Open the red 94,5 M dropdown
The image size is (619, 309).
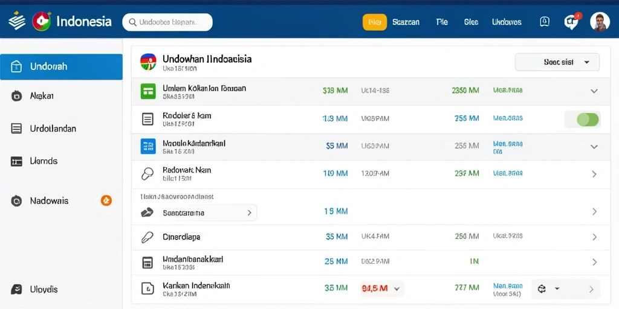coord(381,288)
